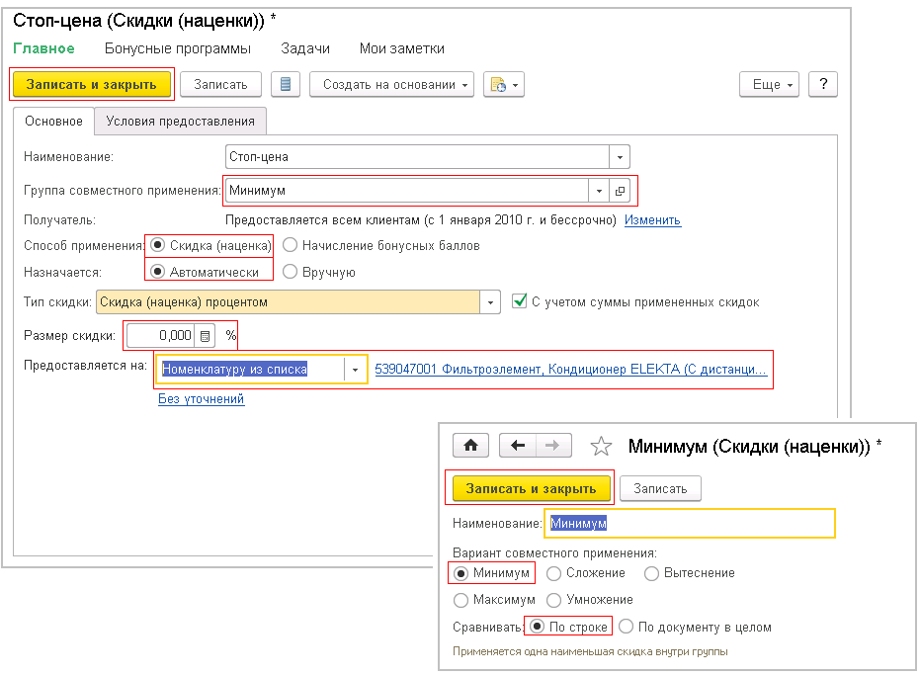
Task: Switch to Основное tab
Action: [53, 121]
